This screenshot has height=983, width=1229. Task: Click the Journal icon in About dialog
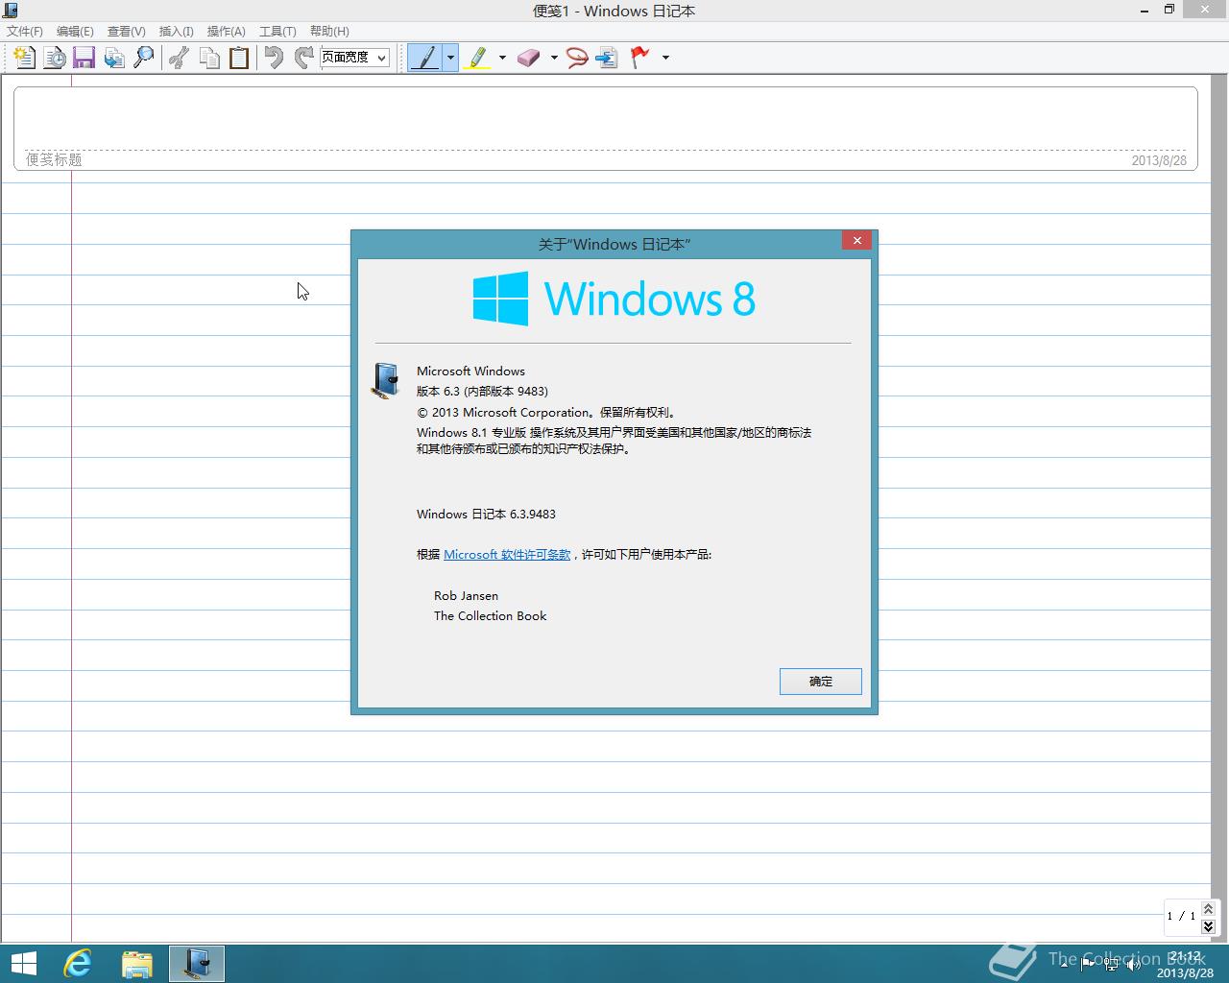(385, 380)
